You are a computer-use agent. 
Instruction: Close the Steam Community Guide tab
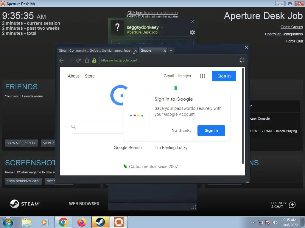click(136, 51)
